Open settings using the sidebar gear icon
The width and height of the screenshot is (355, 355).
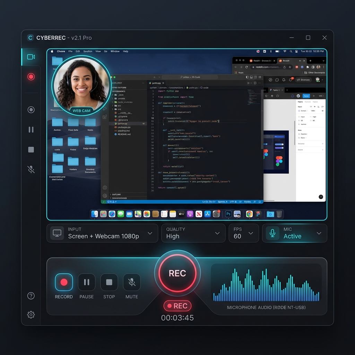(x=31, y=314)
